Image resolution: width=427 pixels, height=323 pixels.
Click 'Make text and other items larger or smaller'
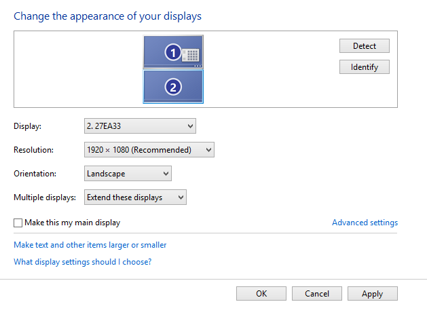coord(90,245)
